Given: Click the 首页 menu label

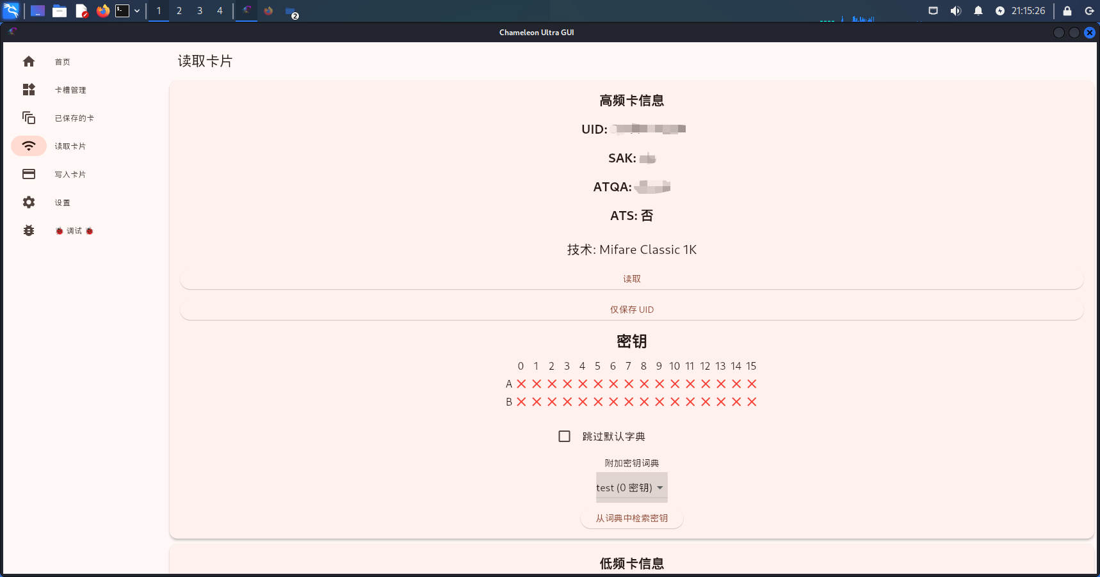Looking at the screenshot, I should (x=62, y=62).
